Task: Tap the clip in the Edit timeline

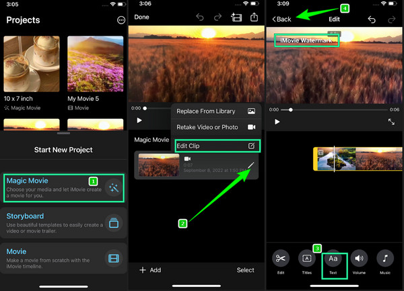Action: pos(358,159)
